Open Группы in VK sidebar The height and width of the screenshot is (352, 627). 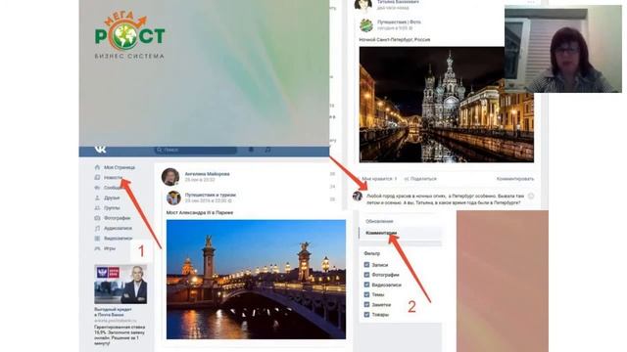click(112, 208)
